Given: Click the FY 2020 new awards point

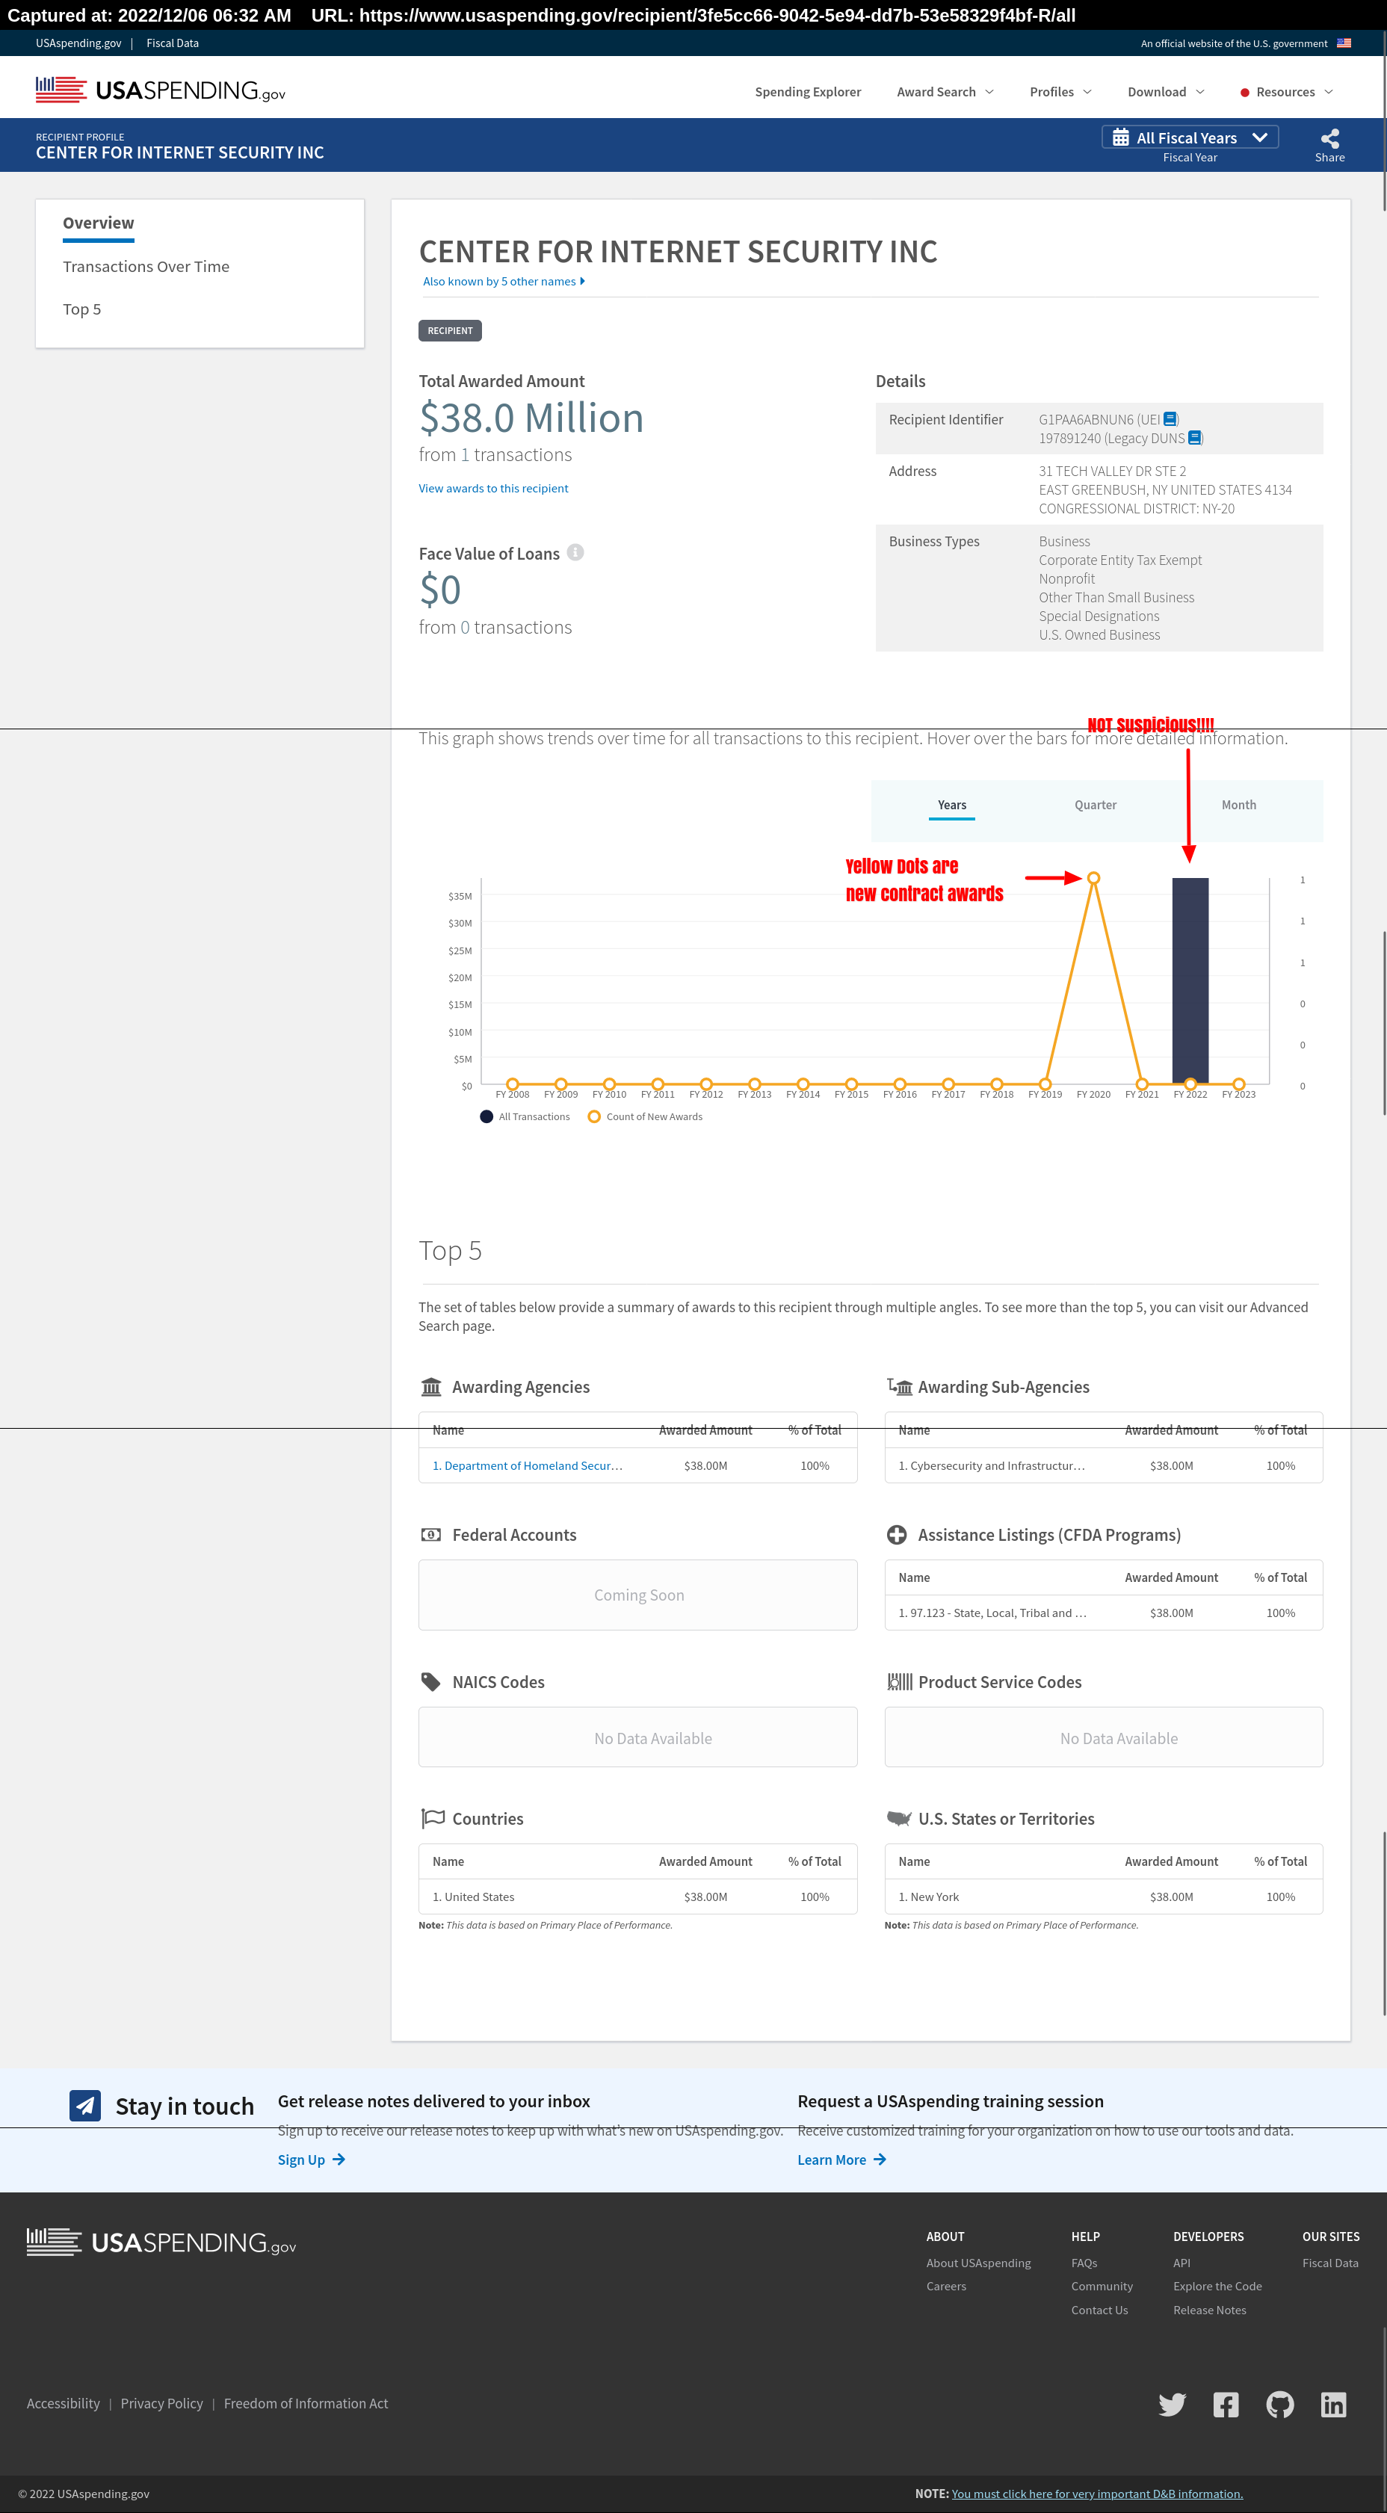Looking at the screenshot, I should tap(1093, 878).
